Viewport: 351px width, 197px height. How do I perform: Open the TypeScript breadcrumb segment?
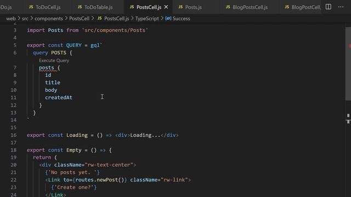[x=147, y=19]
